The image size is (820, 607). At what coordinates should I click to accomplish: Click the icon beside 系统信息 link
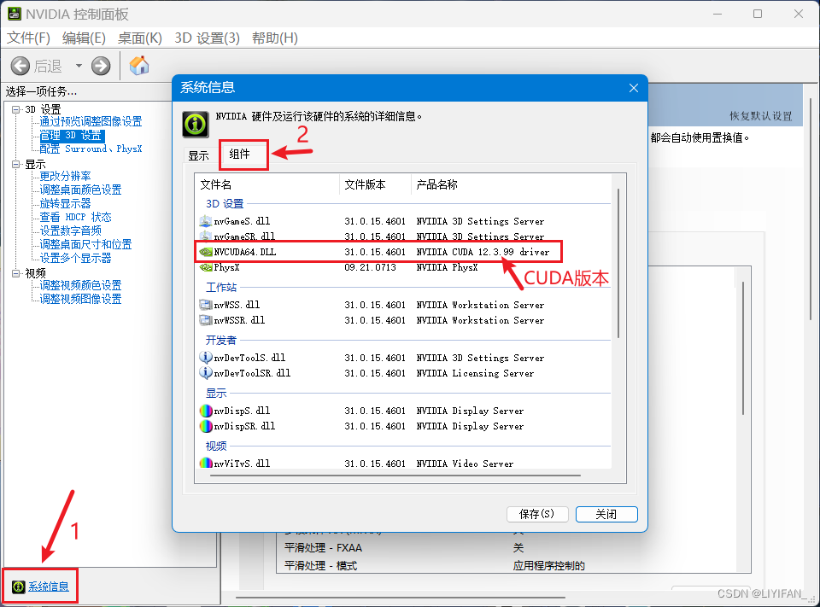point(18,587)
